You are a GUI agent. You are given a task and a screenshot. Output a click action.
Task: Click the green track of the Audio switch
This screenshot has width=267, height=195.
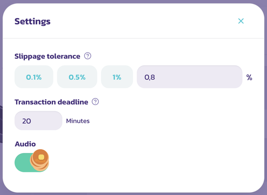[x=22, y=162]
